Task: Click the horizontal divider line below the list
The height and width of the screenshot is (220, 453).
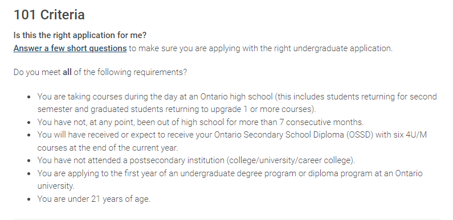Action: (227, 219)
